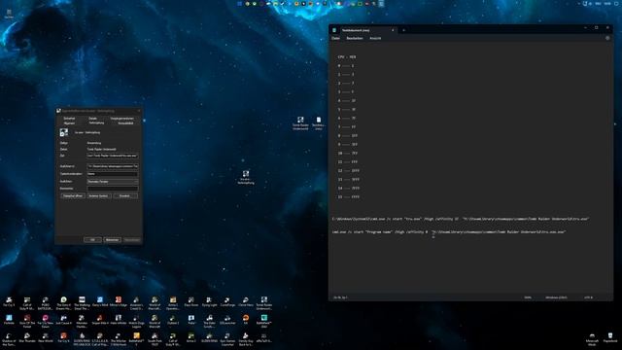
Task: Click the CPU - HEX heading line
Action: 347,56
